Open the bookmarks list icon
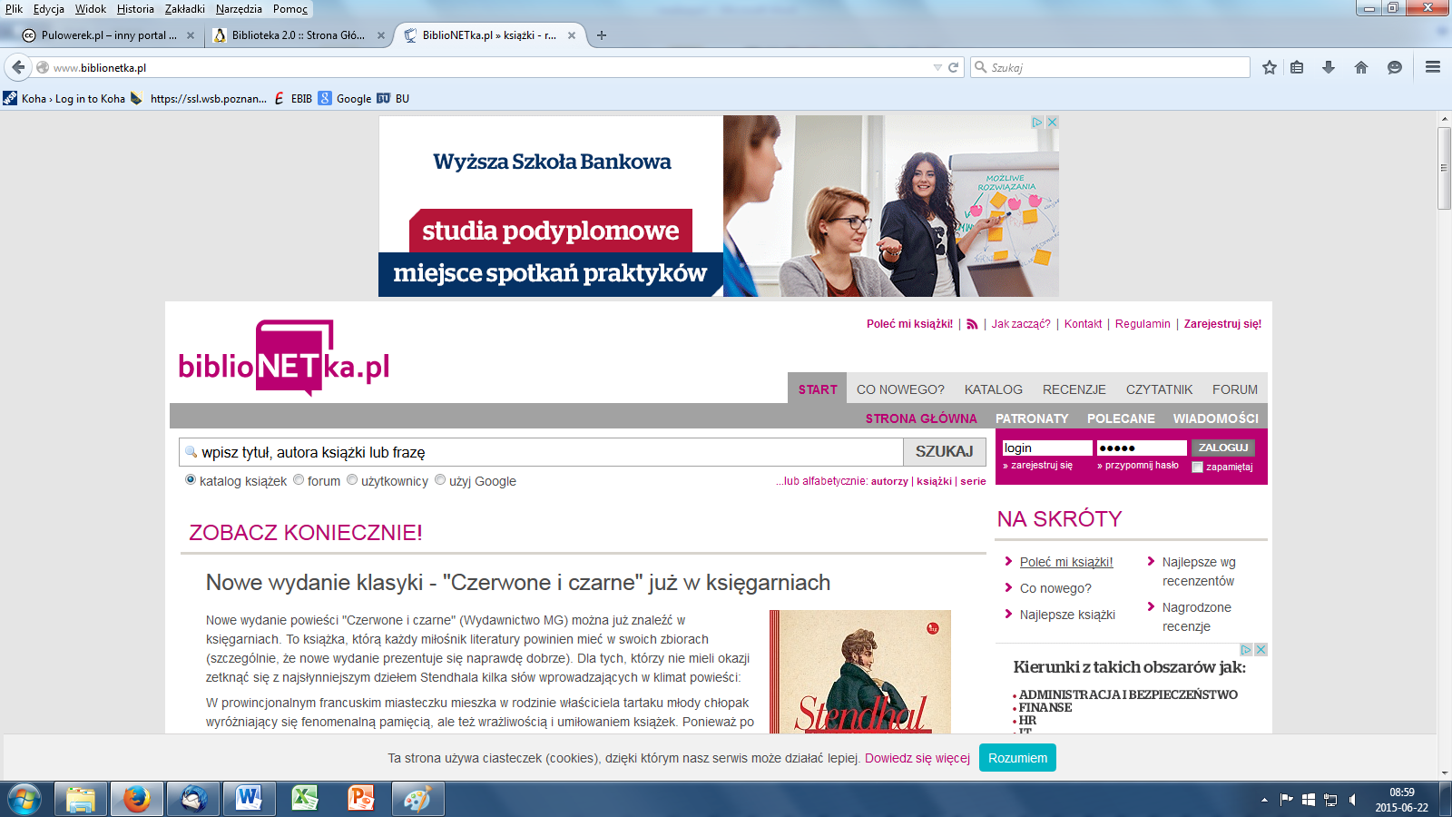Image resolution: width=1452 pixels, height=817 pixels. pyautogui.click(x=1297, y=67)
